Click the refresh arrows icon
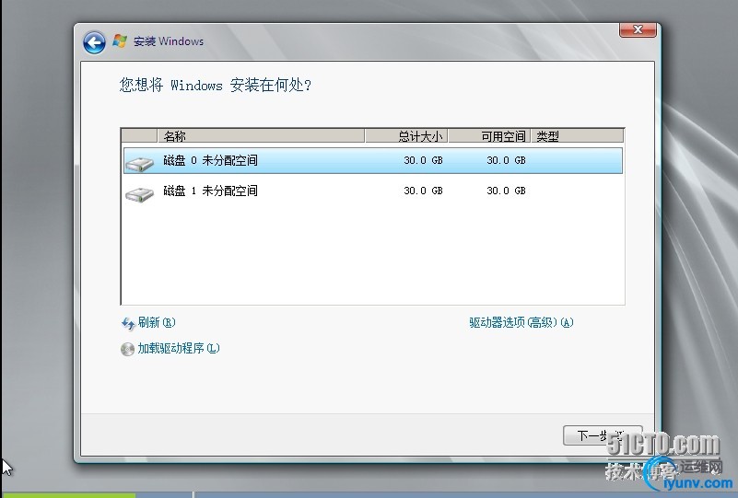 point(128,323)
